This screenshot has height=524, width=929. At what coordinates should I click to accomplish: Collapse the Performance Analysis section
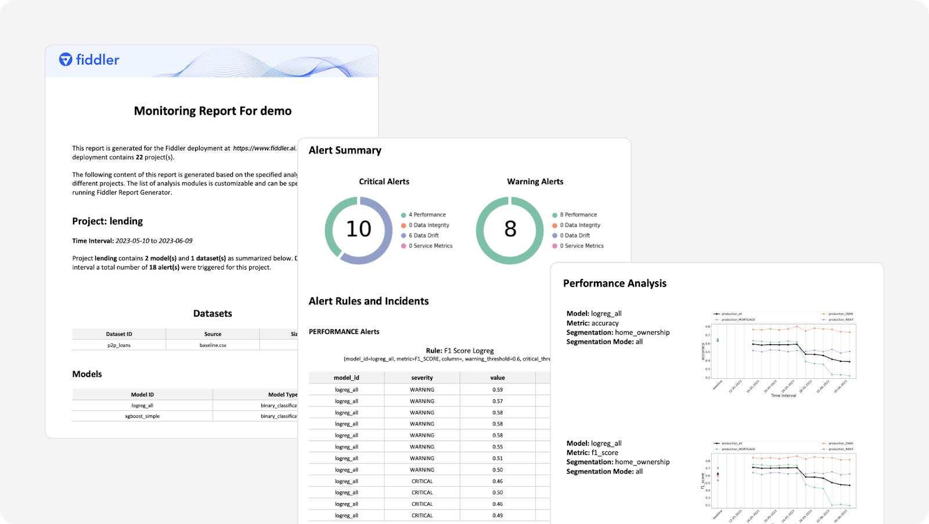pyautogui.click(x=614, y=283)
